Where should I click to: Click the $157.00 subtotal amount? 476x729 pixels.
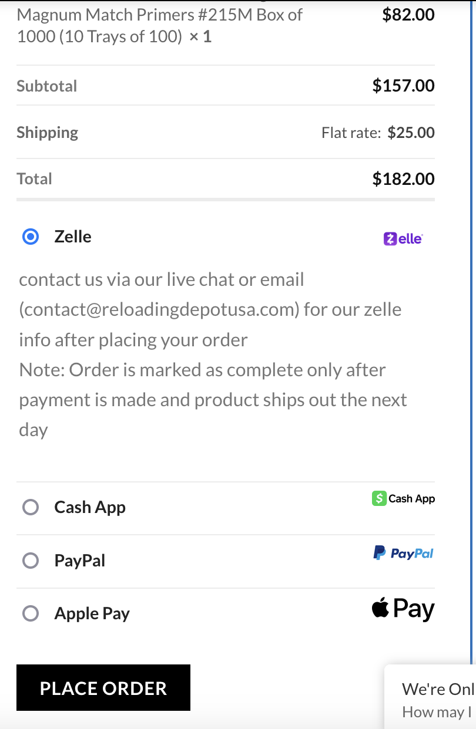point(404,86)
